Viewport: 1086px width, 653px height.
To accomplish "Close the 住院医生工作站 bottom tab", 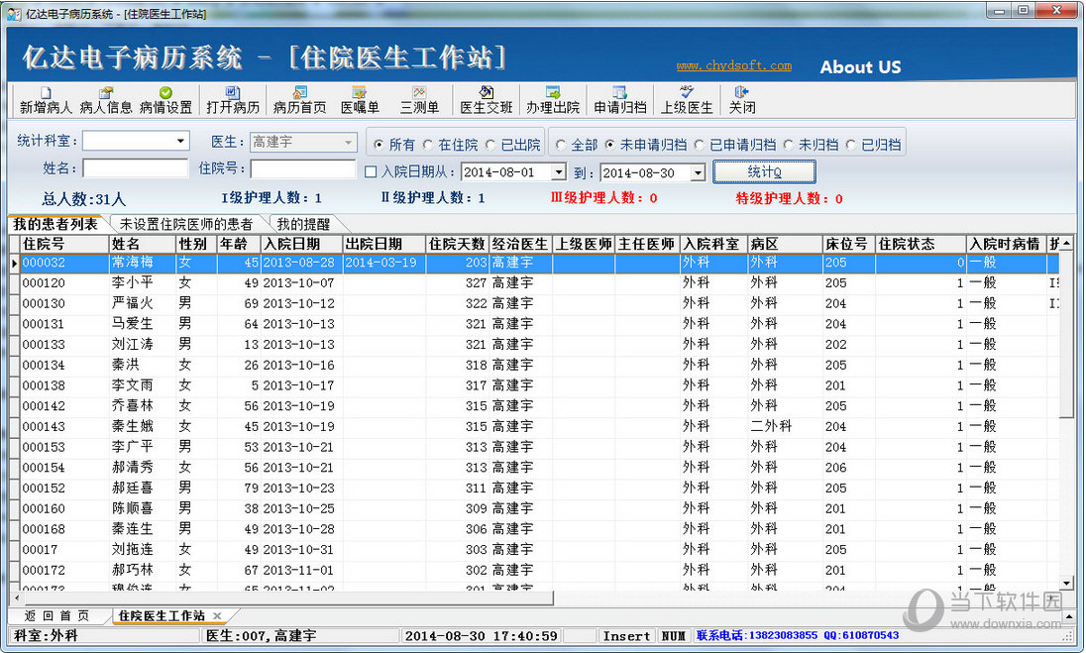I will point(217,615).
